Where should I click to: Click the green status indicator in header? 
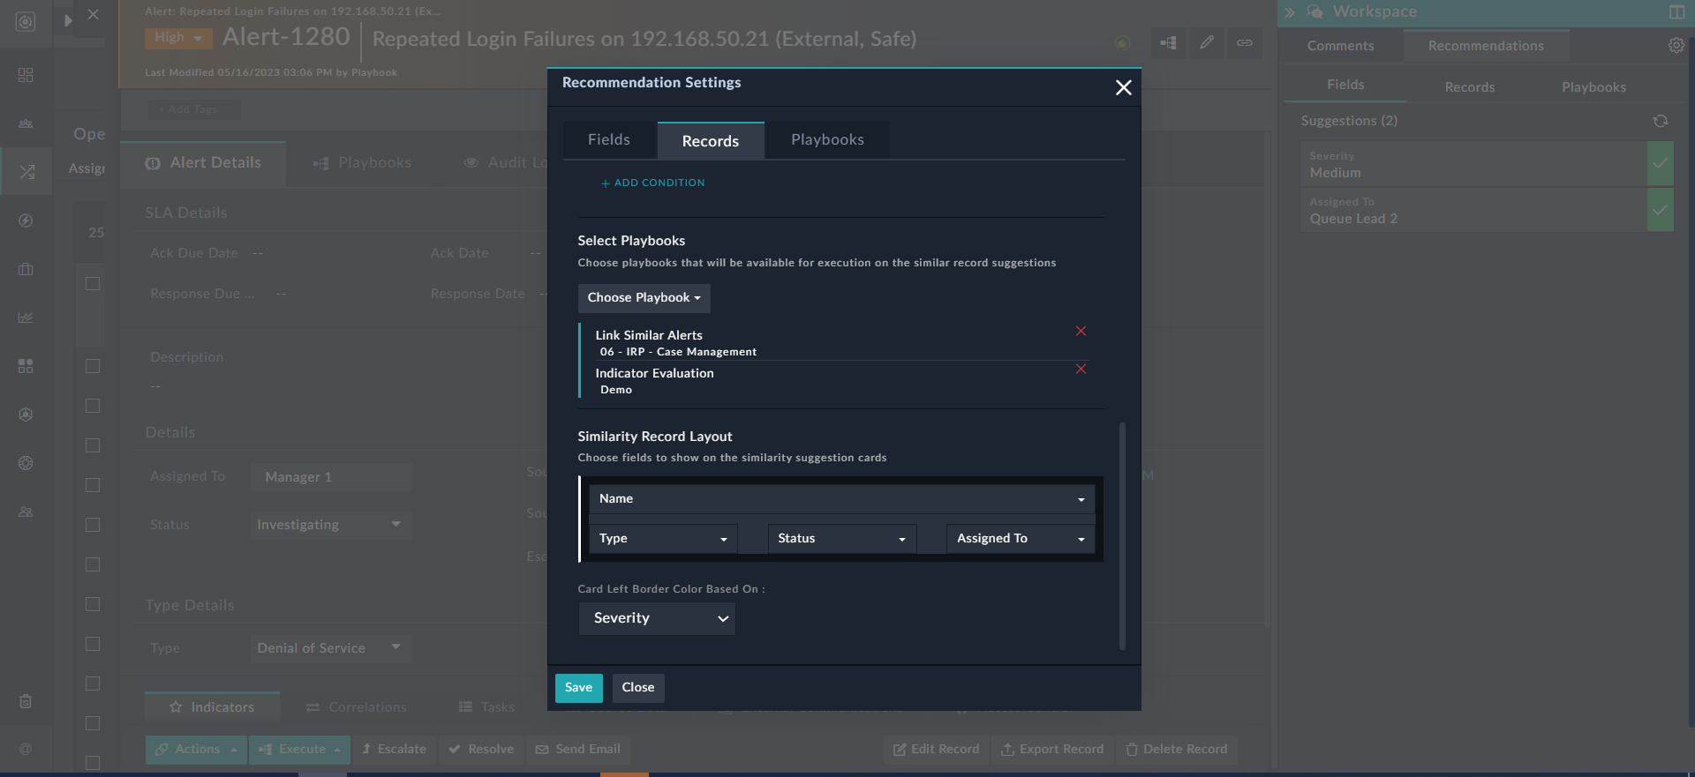point(1122,42)
